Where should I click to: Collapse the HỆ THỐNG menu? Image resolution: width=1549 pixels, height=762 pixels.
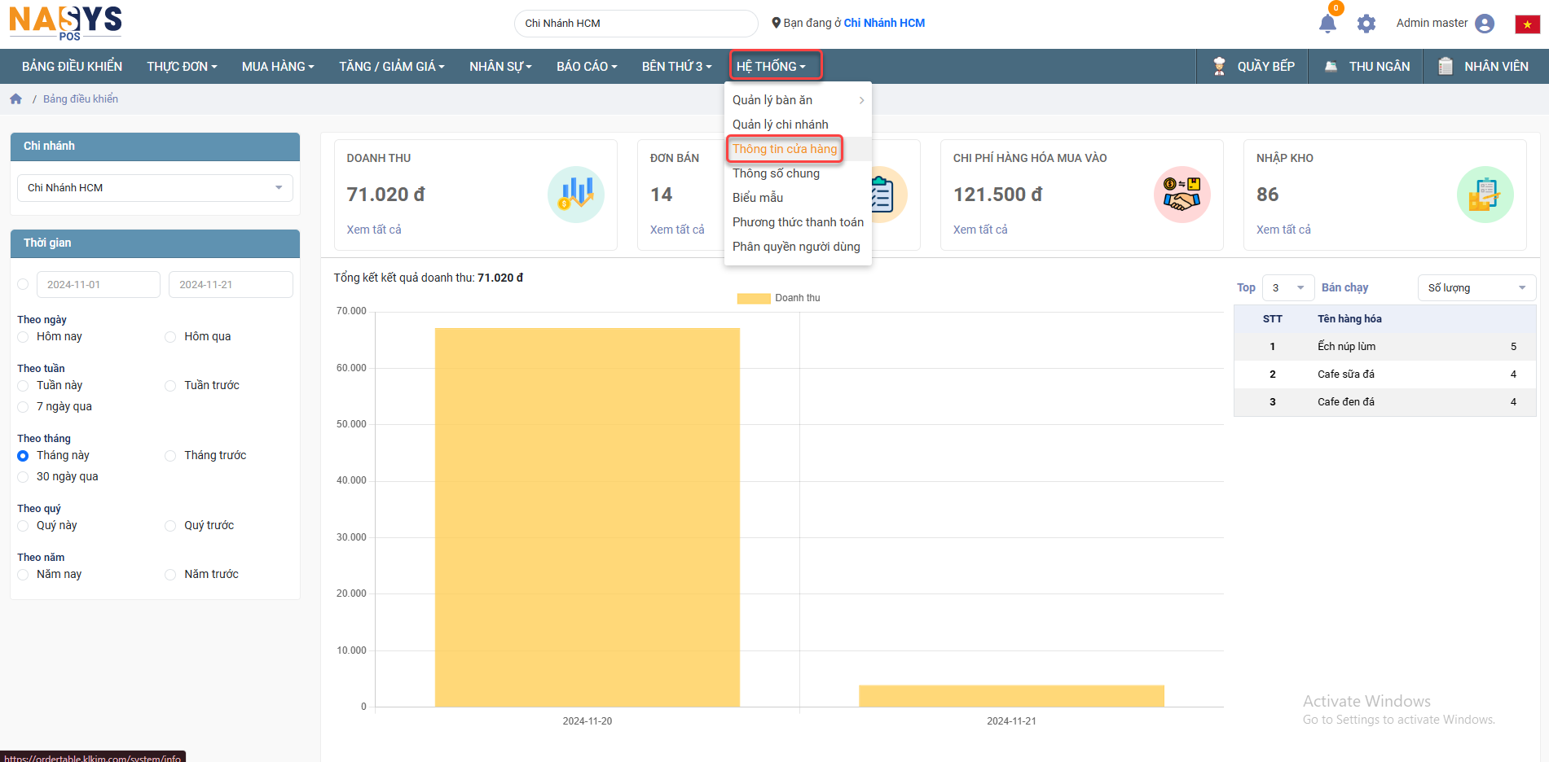(771, 67)
